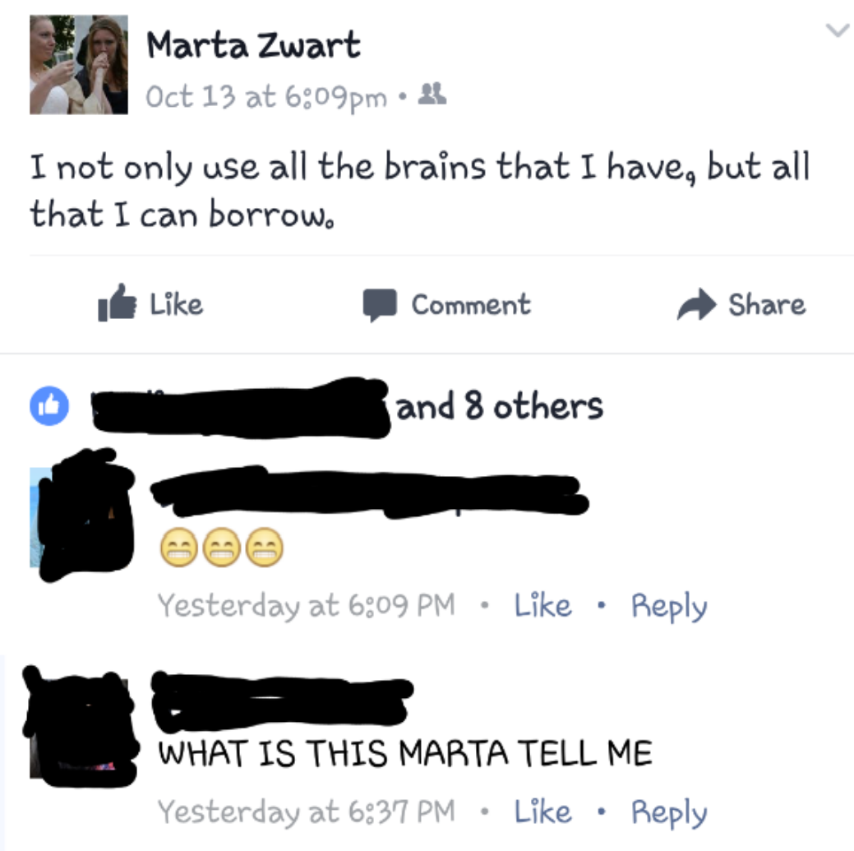Click the thumbs-up Like icon
This screenshot has height=851, width=854.
(x=117, y=303)
